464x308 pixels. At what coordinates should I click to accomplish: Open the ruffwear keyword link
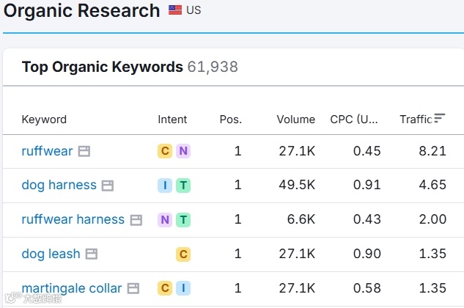47,151
